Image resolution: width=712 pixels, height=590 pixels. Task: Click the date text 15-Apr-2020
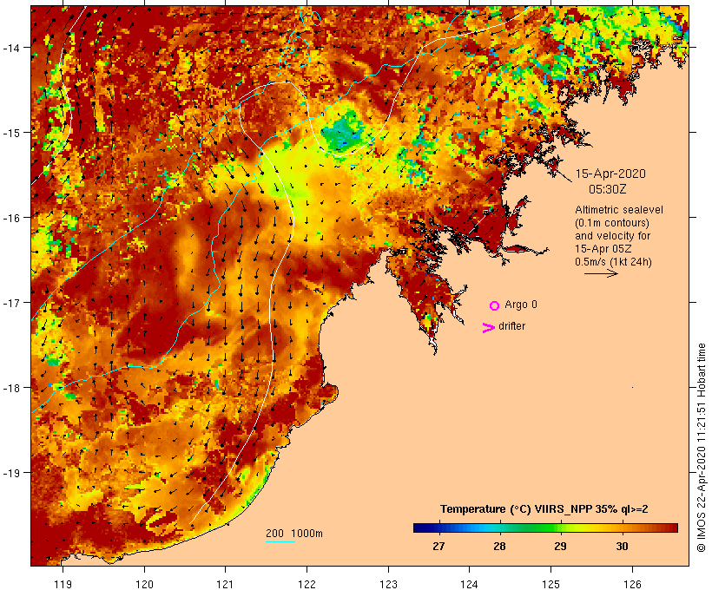(610, 174)
